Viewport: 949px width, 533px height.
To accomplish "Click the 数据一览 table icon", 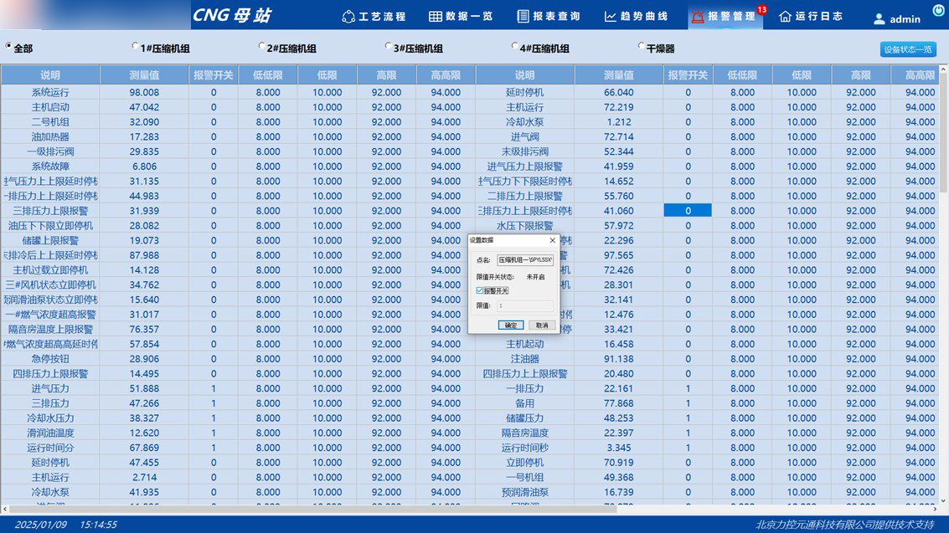I will tap(436, 17).
